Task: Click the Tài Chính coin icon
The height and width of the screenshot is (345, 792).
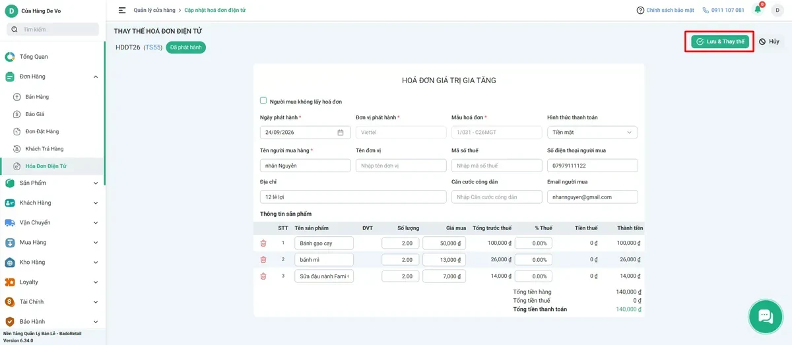Action: (x=10, y=301)
